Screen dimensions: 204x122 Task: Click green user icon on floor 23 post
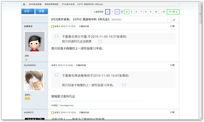[x=53, y=113]
